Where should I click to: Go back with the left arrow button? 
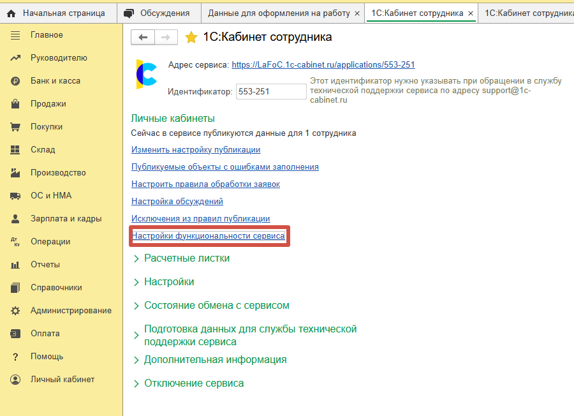[143, 37]
